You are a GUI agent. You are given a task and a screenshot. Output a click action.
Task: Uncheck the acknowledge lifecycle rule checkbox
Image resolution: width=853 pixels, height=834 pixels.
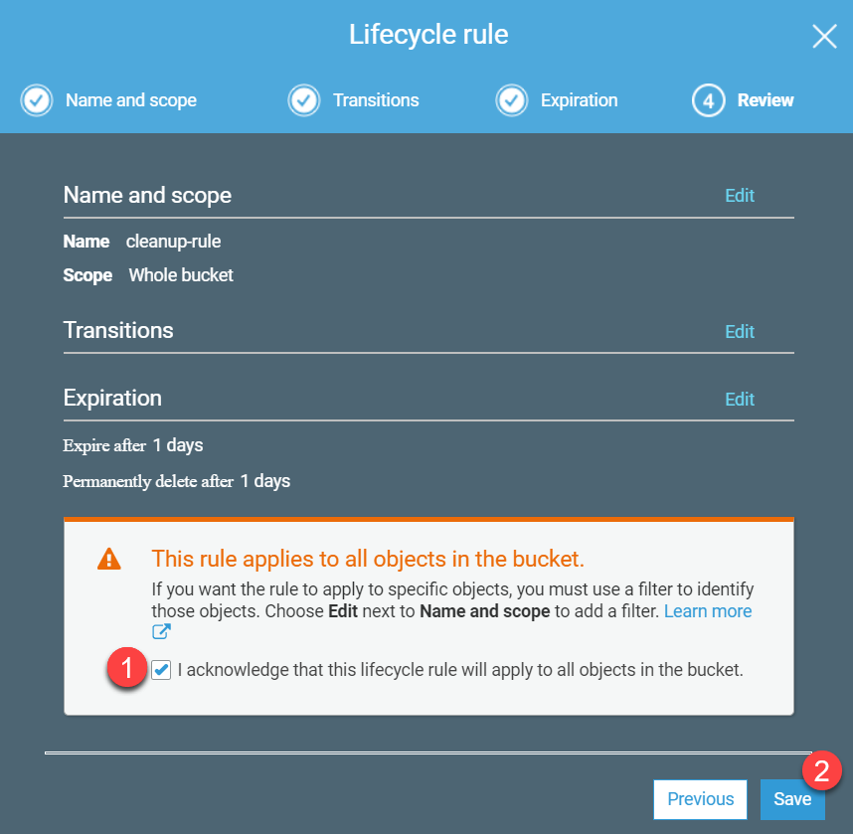pos(161,670)
